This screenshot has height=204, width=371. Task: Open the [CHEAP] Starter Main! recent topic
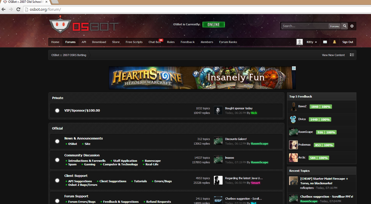coord(324,181)
